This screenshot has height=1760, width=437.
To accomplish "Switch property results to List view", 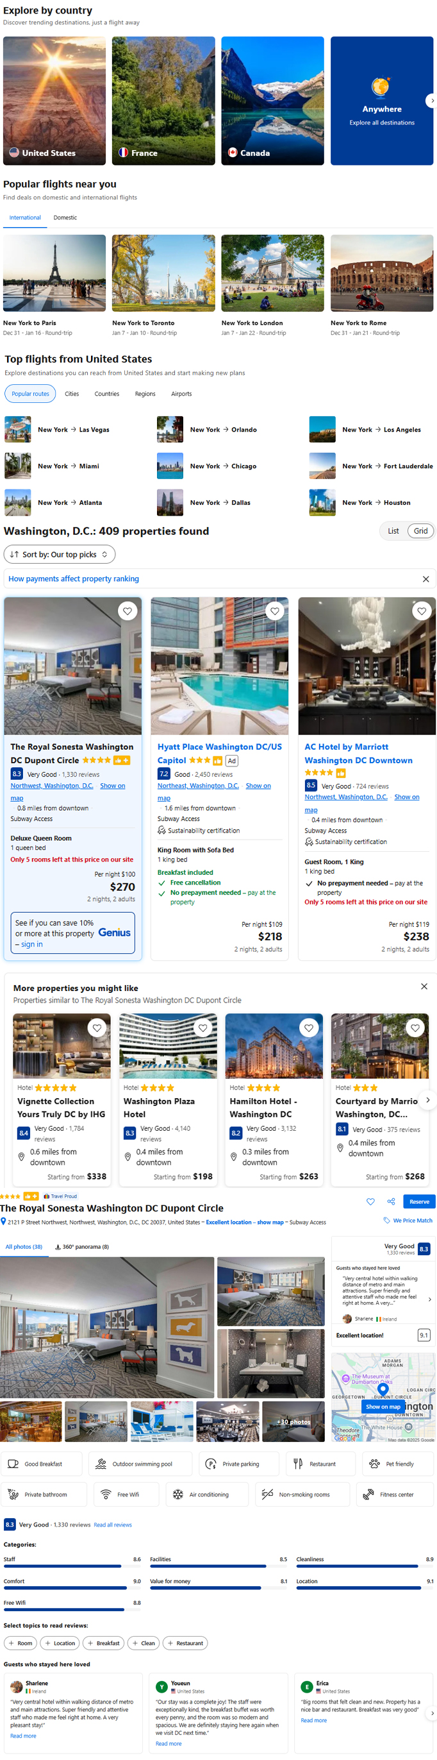I will 393,531.
